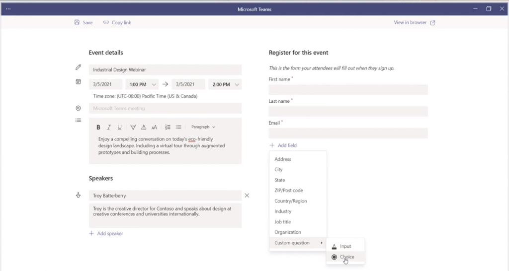Click the speaker icon beside Troy Batterberry

[x=78, y=195]
